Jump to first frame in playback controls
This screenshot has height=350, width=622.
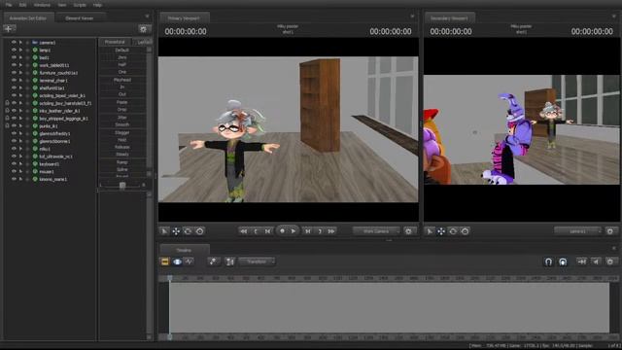pyautogui.click(x=244, y=231)
